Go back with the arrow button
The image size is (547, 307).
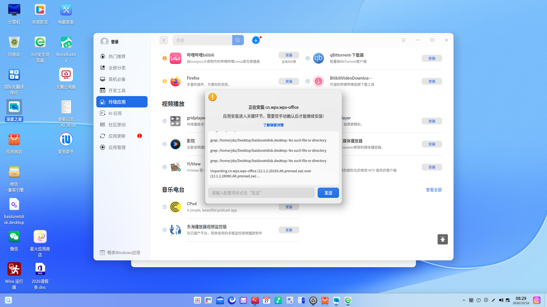pyautogui.click(x=164, y=40)
